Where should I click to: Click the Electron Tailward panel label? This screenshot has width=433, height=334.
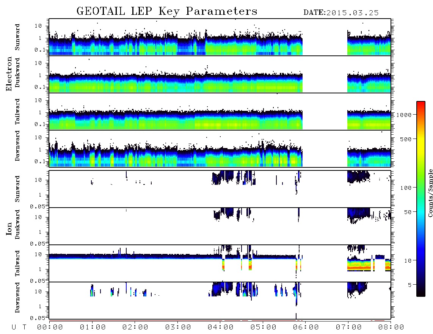pos(17,112)
